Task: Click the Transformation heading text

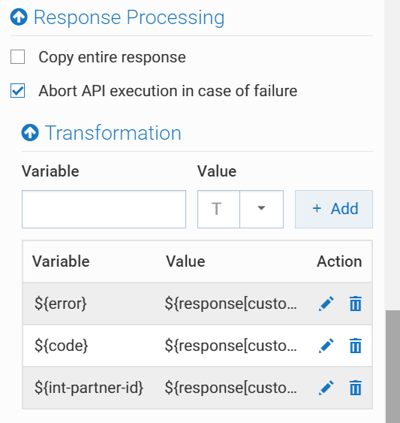Action: click(x=113, y=133)
